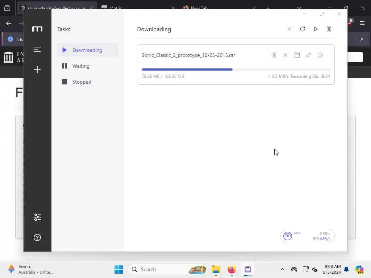
Task: Open the task list menu icon
Action: (37, 49)
